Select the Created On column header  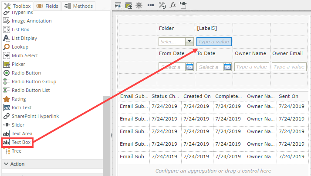197,96
